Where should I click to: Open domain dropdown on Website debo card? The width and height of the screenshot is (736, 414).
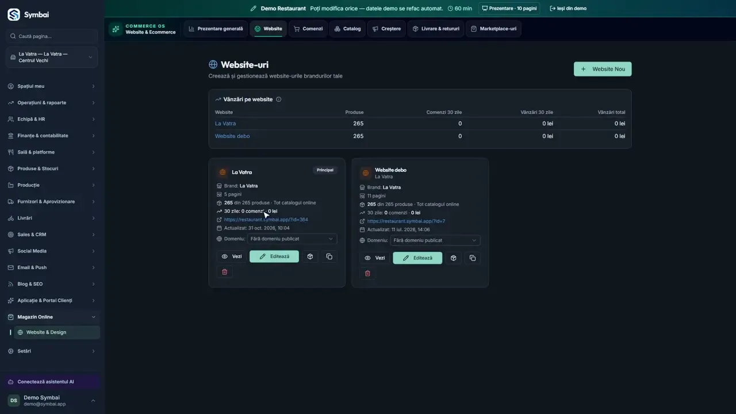(435, 240)
